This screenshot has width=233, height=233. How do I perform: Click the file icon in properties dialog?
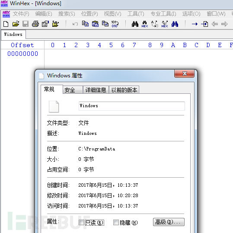click(x=54, y=106)
